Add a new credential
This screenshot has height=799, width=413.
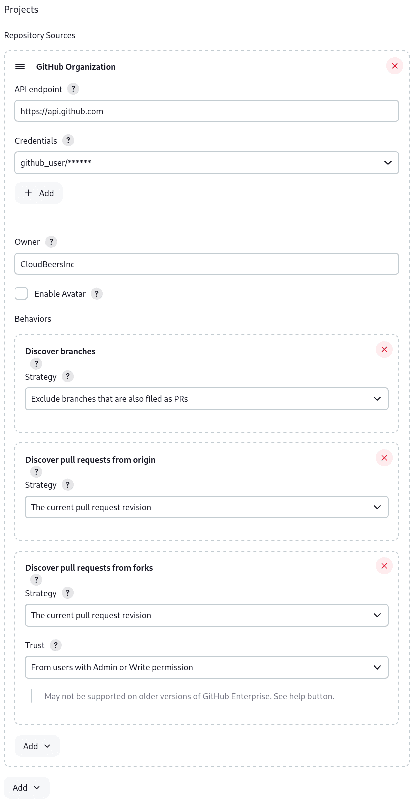click(x=39, y=193)
